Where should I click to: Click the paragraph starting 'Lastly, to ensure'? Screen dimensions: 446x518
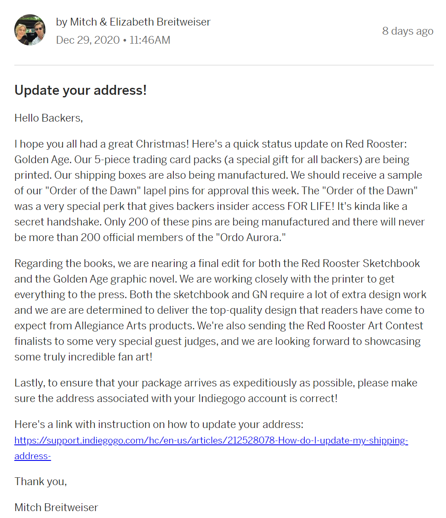pos(216,390)
